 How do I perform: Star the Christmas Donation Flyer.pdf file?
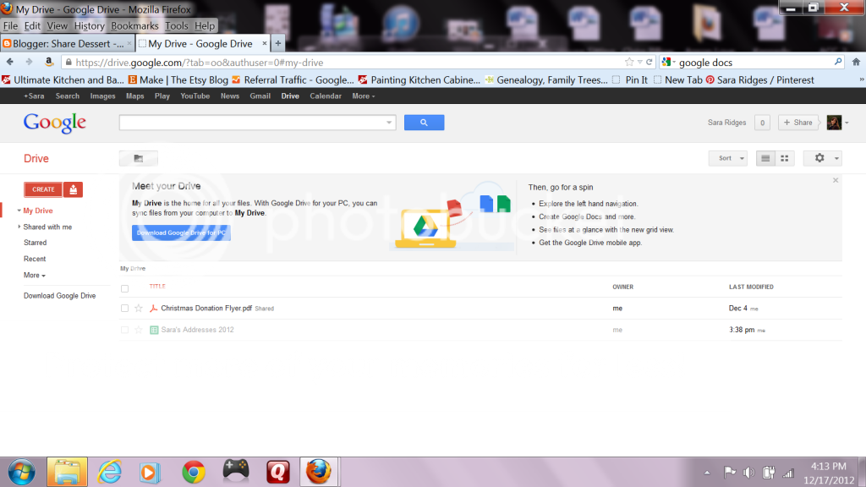tap(139, 308)
